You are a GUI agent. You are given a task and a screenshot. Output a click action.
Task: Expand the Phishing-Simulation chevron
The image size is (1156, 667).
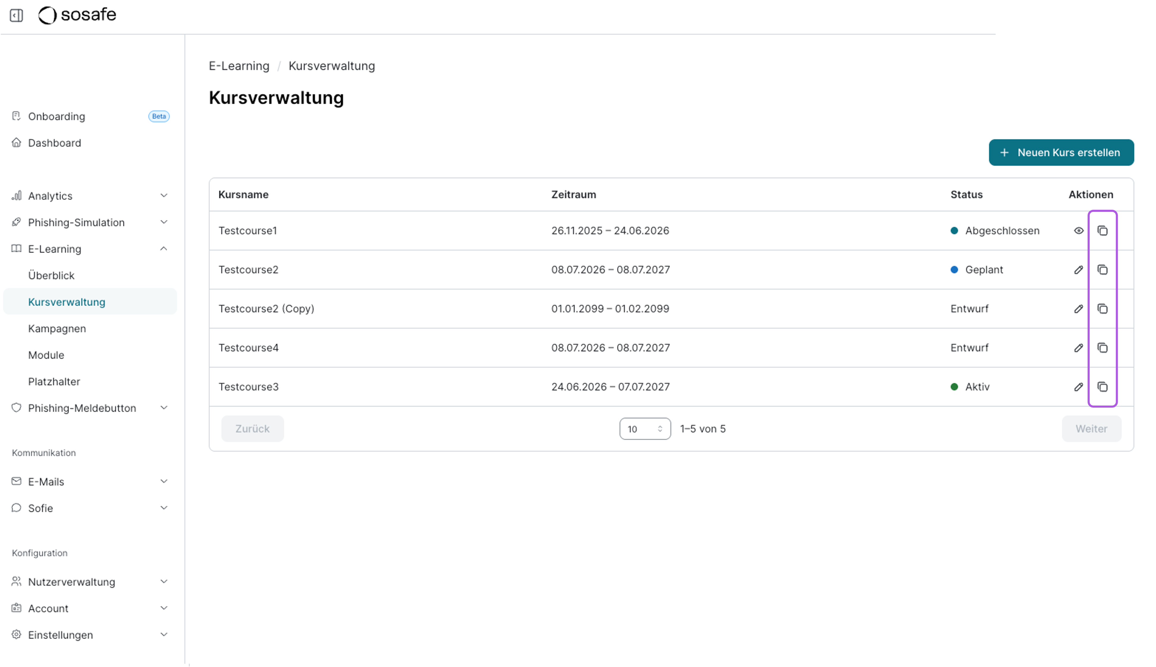click(x=164, y=222)
